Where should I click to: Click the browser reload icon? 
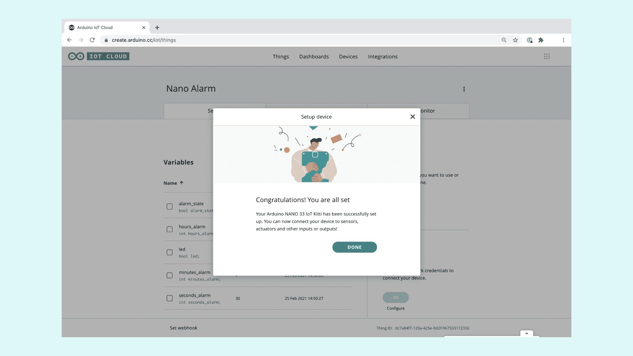tap(92, 40)
